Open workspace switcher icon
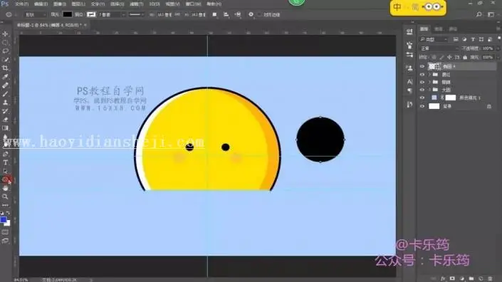This screenshot has height=282, width=502. 491,14
